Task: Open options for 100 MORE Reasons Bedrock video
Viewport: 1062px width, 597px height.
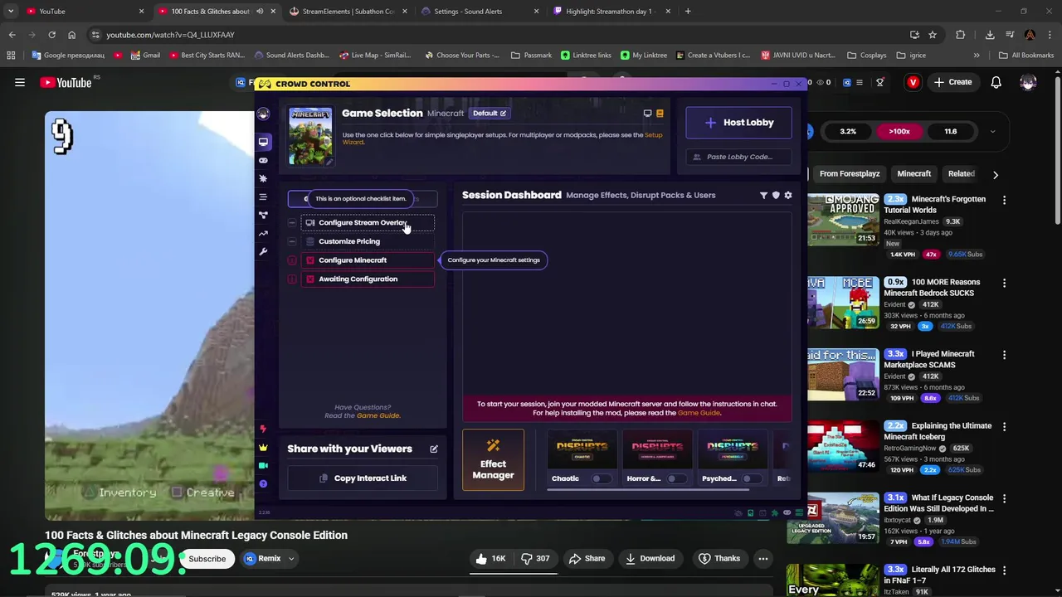Action: point(1005,283)
